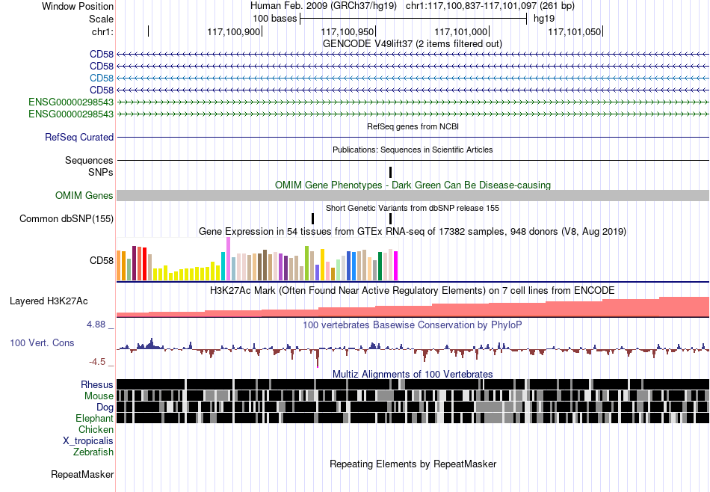The height and width of the screenshot is (492, 710).
Task: Open the first ENSG00000298543 transcript label
Action: pyautogui.click(x=71, y=102)
